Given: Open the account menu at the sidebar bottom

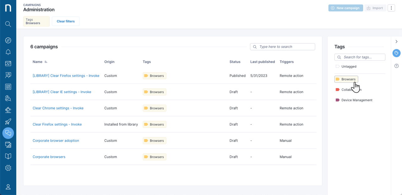Looking at the screenshot, I should pyautogui.click(x=8, y=187).
